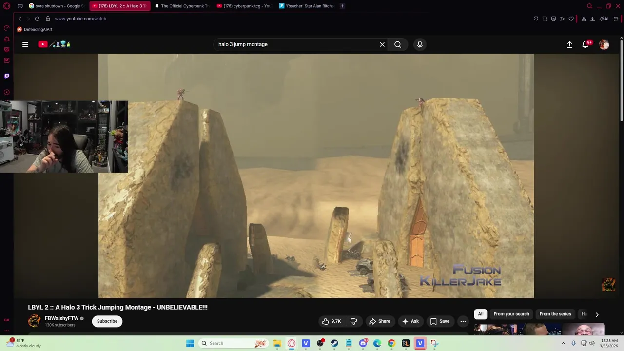Like the video with thumbs up

(x=331, y=321)
